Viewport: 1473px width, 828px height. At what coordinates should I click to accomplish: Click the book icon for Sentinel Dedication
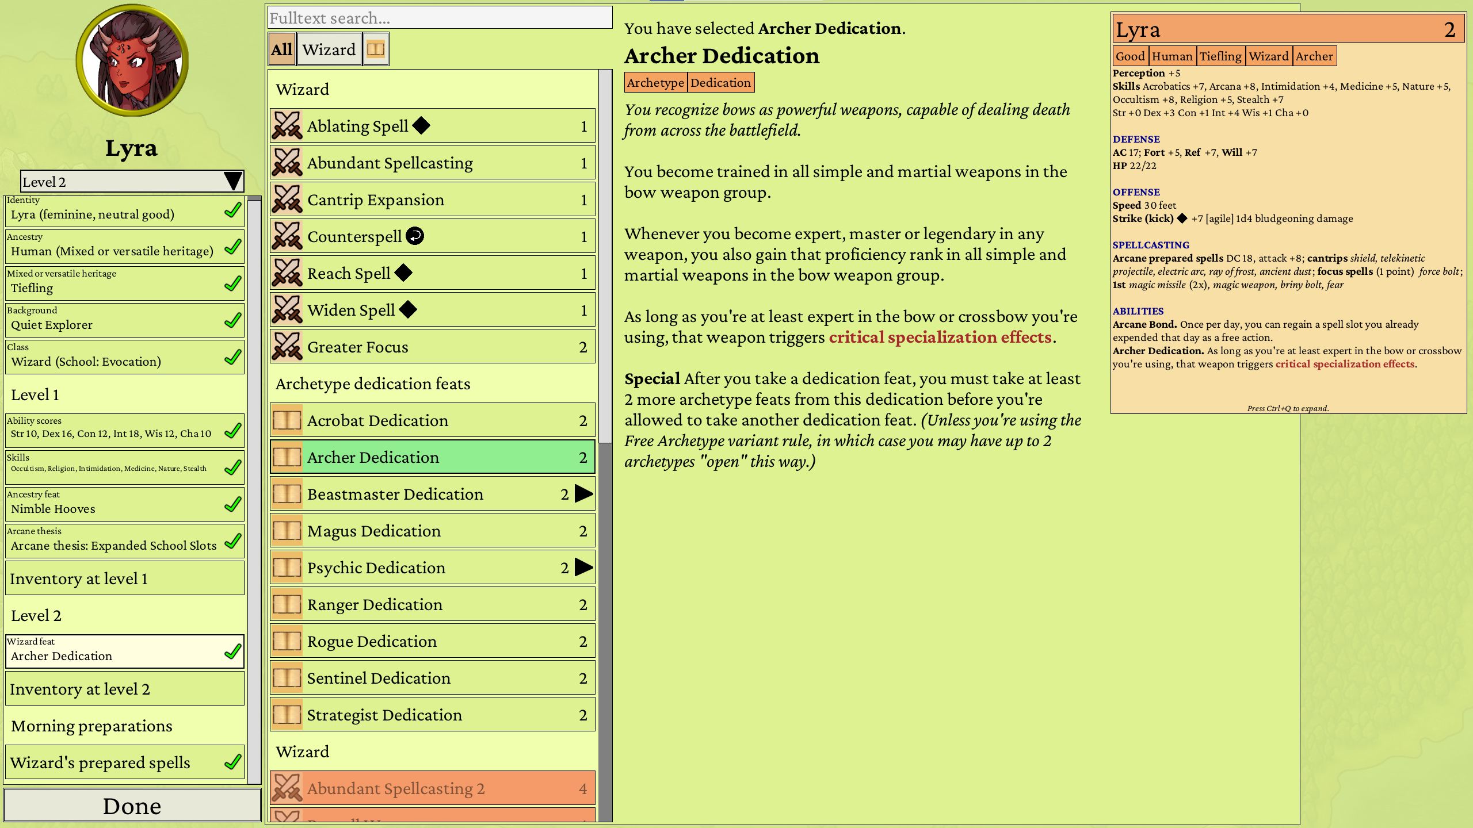tap(287, 677)
